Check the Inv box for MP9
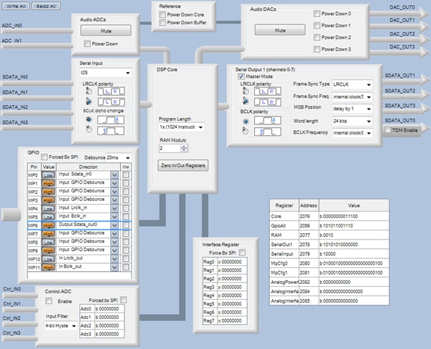This screenshot has width=431, height=349. [125, 250]
